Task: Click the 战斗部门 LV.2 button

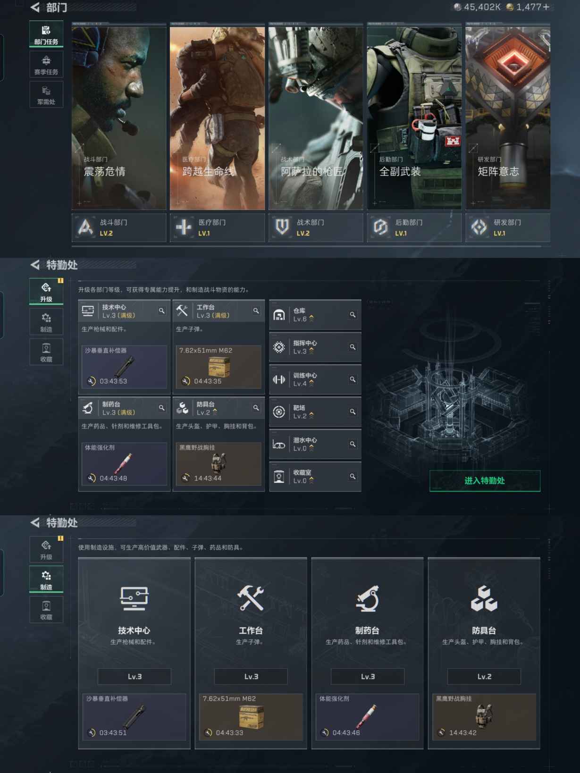Action: (x=119, y=227)
